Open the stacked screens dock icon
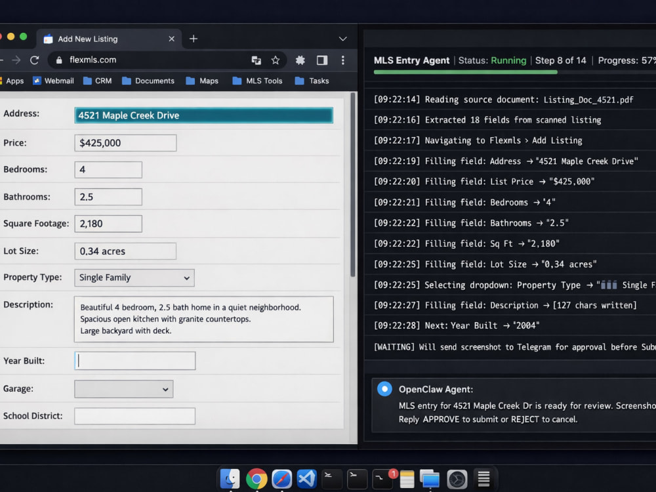 coord(430,479)
